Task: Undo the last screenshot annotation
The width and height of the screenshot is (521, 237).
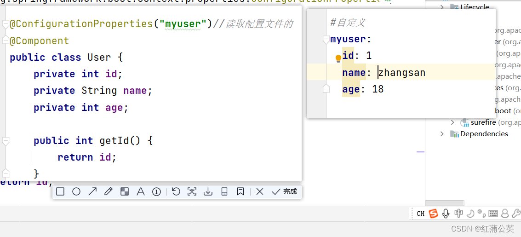Action: tap(176, 191)
